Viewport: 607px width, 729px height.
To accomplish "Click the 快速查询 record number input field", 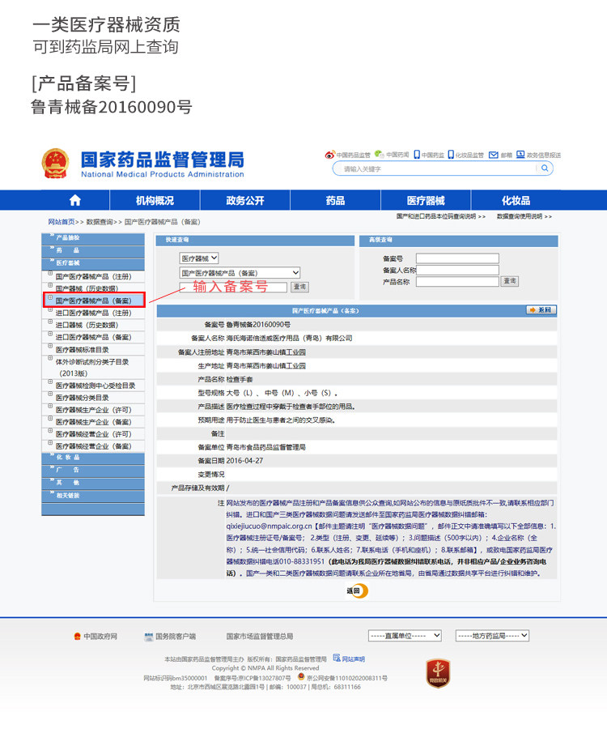I will pos(233,287).
